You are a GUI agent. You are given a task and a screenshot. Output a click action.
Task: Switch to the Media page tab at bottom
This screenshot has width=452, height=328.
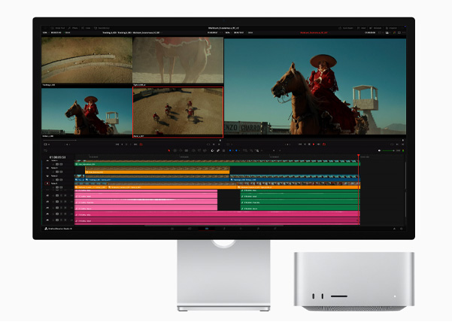pos(172,229)
